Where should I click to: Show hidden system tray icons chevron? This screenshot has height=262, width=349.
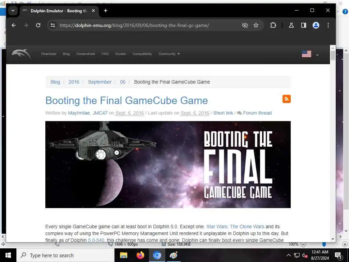tap(288, 255)
